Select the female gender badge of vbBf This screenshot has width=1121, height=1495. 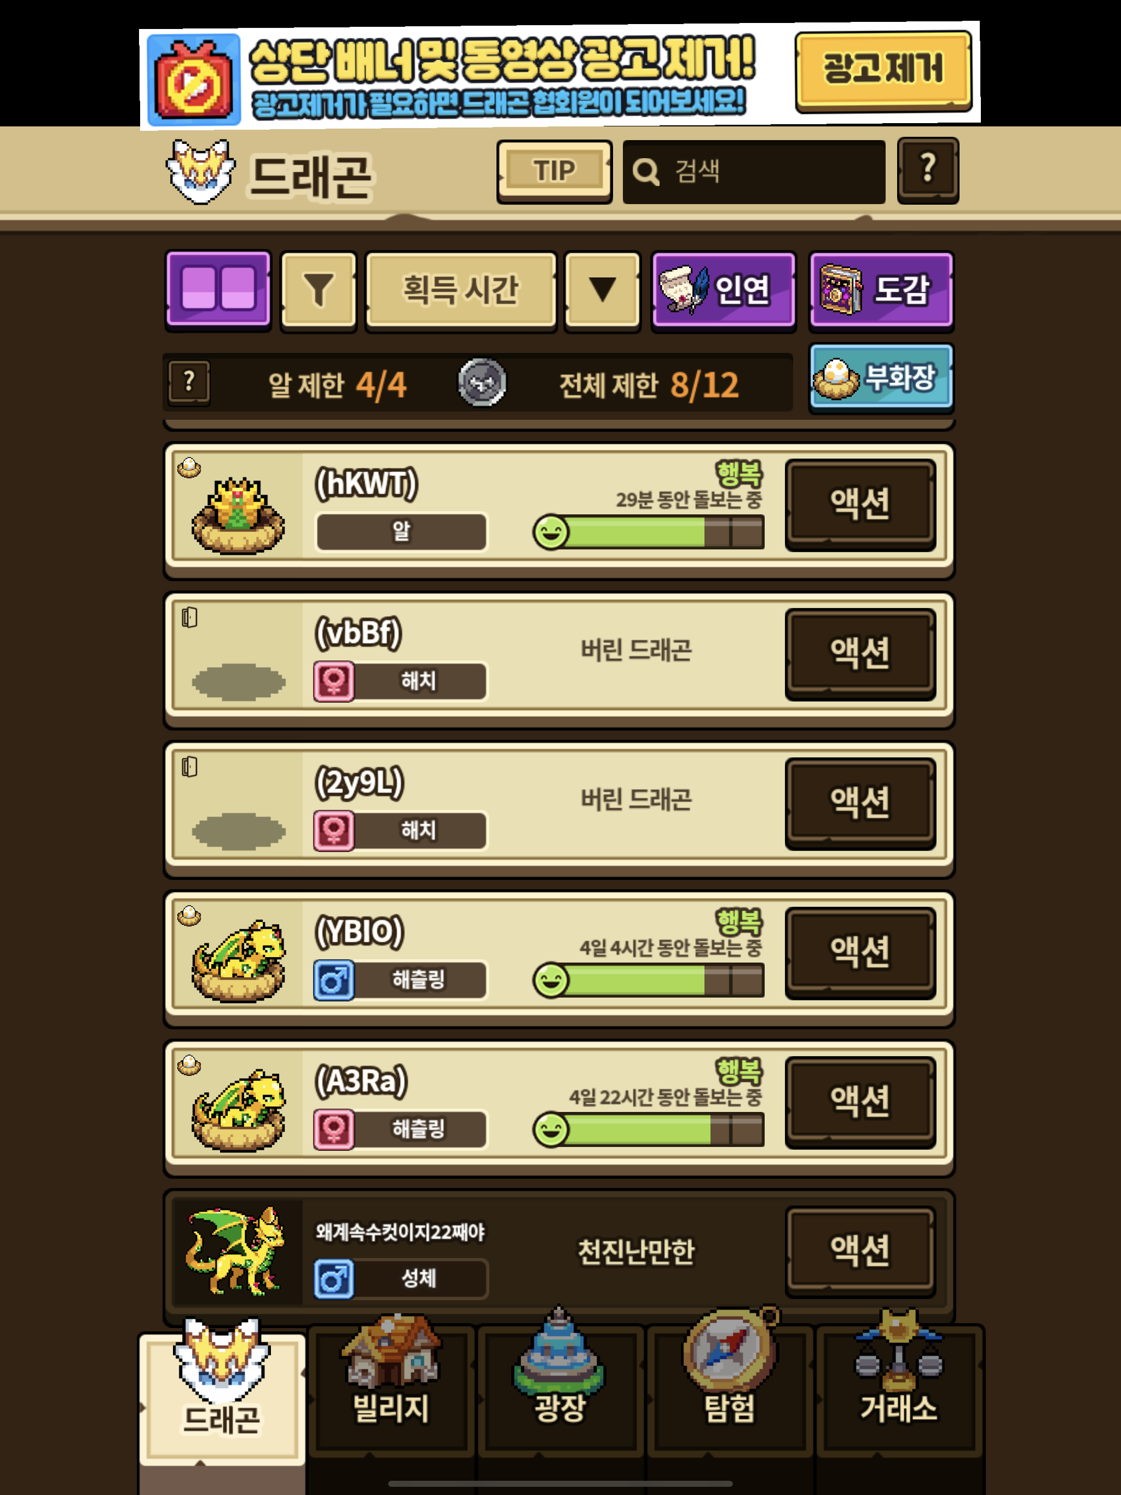[333, 681]
